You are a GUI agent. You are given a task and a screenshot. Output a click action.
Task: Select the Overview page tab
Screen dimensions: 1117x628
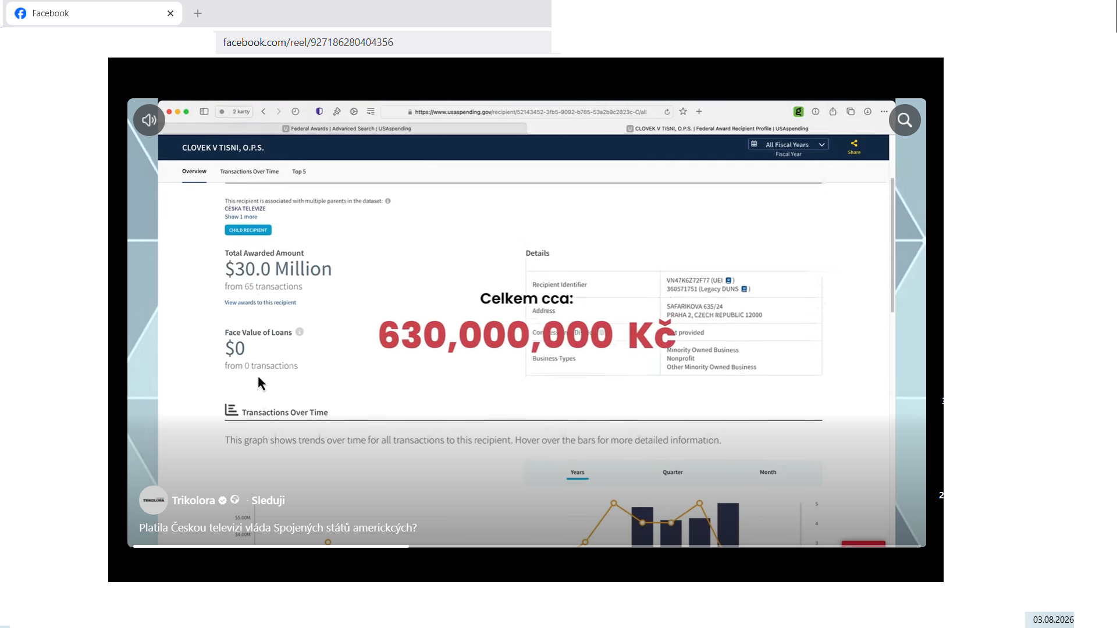point(194,172)
